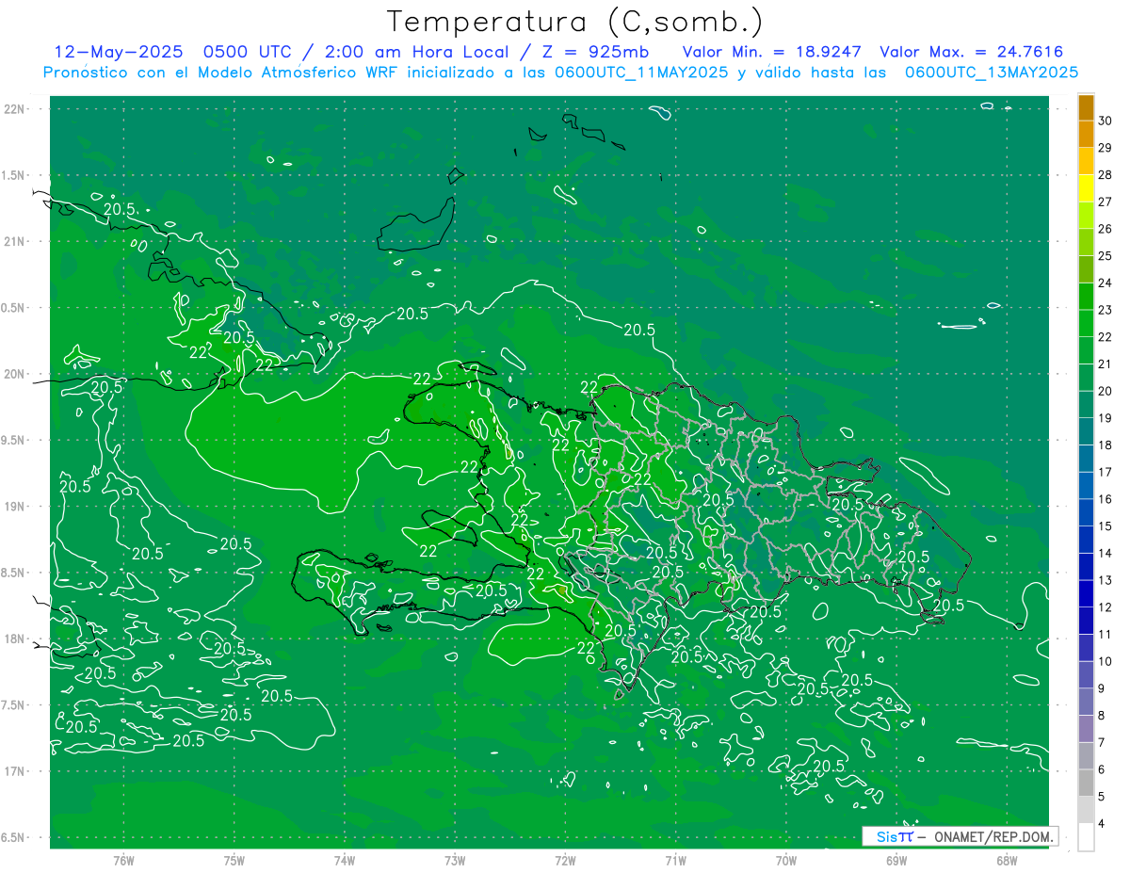
Task: Click the '17N' latitude axis label
Action: 16,771
